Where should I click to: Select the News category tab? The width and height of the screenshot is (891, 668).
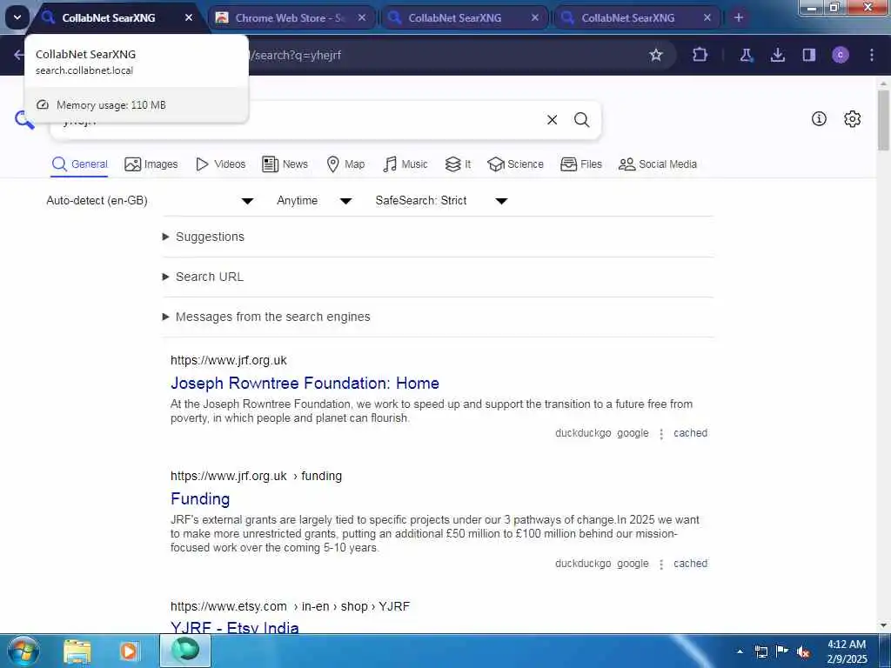coord(285,164)
